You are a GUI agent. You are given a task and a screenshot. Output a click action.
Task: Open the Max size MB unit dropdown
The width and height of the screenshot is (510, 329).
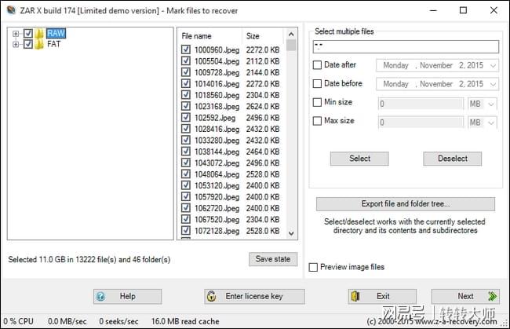tap(491, 122)
